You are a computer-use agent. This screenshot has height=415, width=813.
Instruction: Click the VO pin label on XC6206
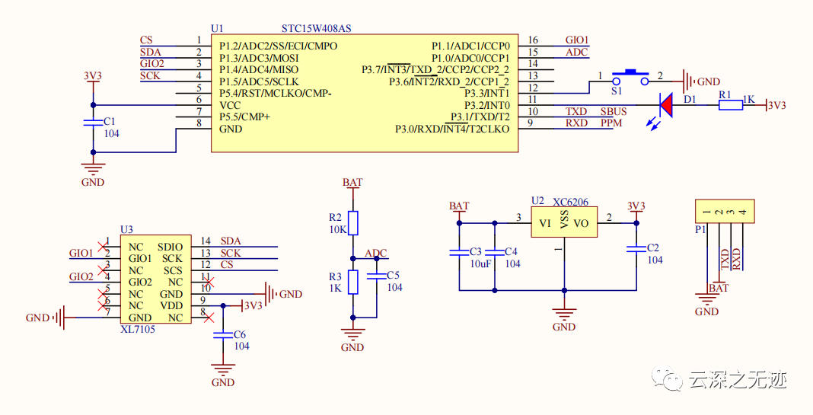[582, 223]
